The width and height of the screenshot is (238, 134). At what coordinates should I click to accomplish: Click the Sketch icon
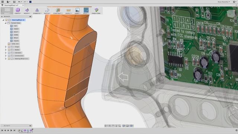click(x=47, y=10)
